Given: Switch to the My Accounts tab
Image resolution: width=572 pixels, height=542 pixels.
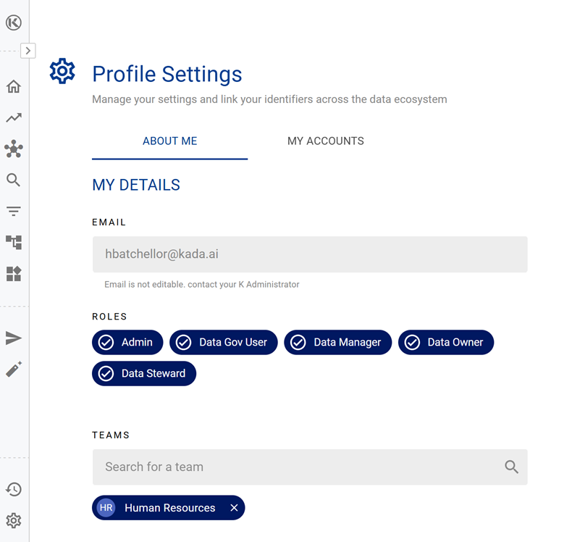Looking at the screenshot, I should coord(325,141).
